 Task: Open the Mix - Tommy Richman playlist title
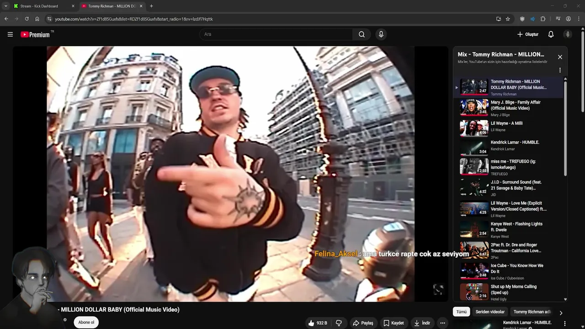point(501,54)
